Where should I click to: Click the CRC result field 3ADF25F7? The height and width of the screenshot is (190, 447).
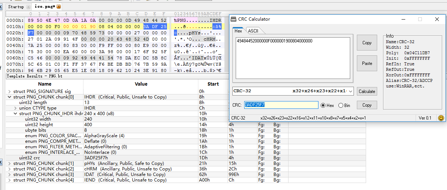click(281, 105)
